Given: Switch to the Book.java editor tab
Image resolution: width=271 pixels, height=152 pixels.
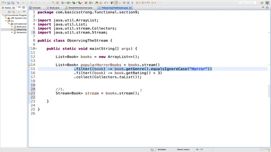Looking at the screenshot, I should [53, 8].
